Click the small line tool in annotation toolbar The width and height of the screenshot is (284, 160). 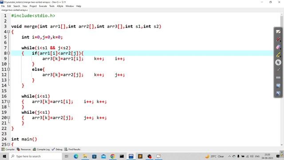click(x=278, y=70)
